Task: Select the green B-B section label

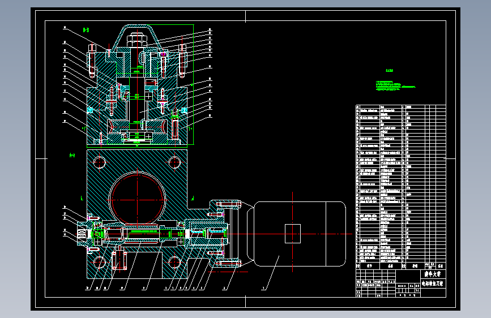Action: pyautogui.click(x=86, y=30)
